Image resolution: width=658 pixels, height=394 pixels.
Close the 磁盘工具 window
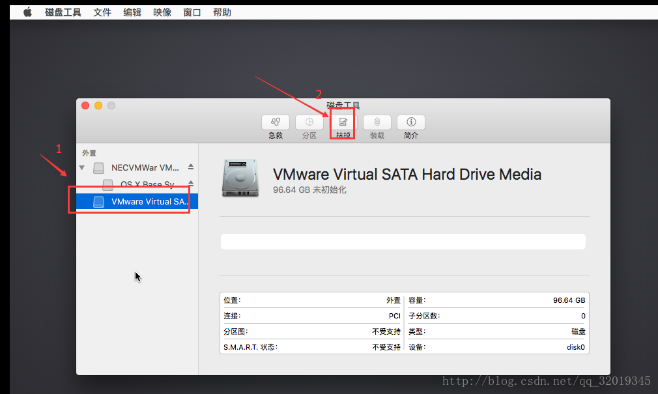85,106
